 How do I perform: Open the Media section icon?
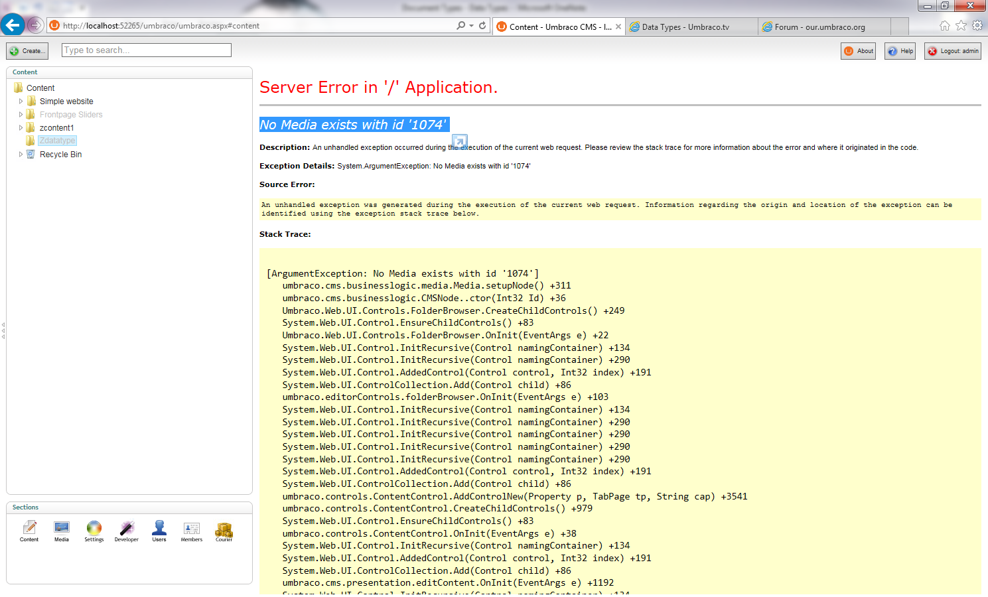coord(62,529)
